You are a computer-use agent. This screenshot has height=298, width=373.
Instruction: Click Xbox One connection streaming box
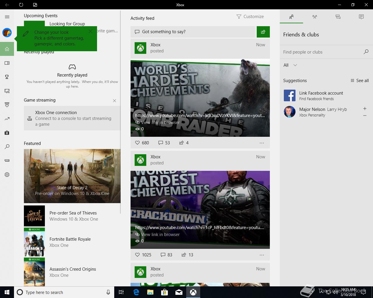click(x=72, y=118)
